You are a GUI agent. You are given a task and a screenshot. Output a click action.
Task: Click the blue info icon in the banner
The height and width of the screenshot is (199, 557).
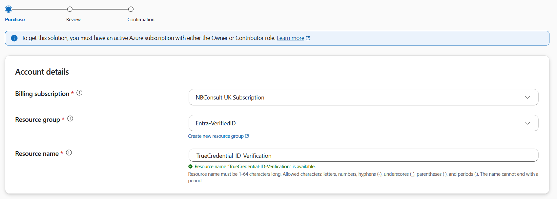14,38
